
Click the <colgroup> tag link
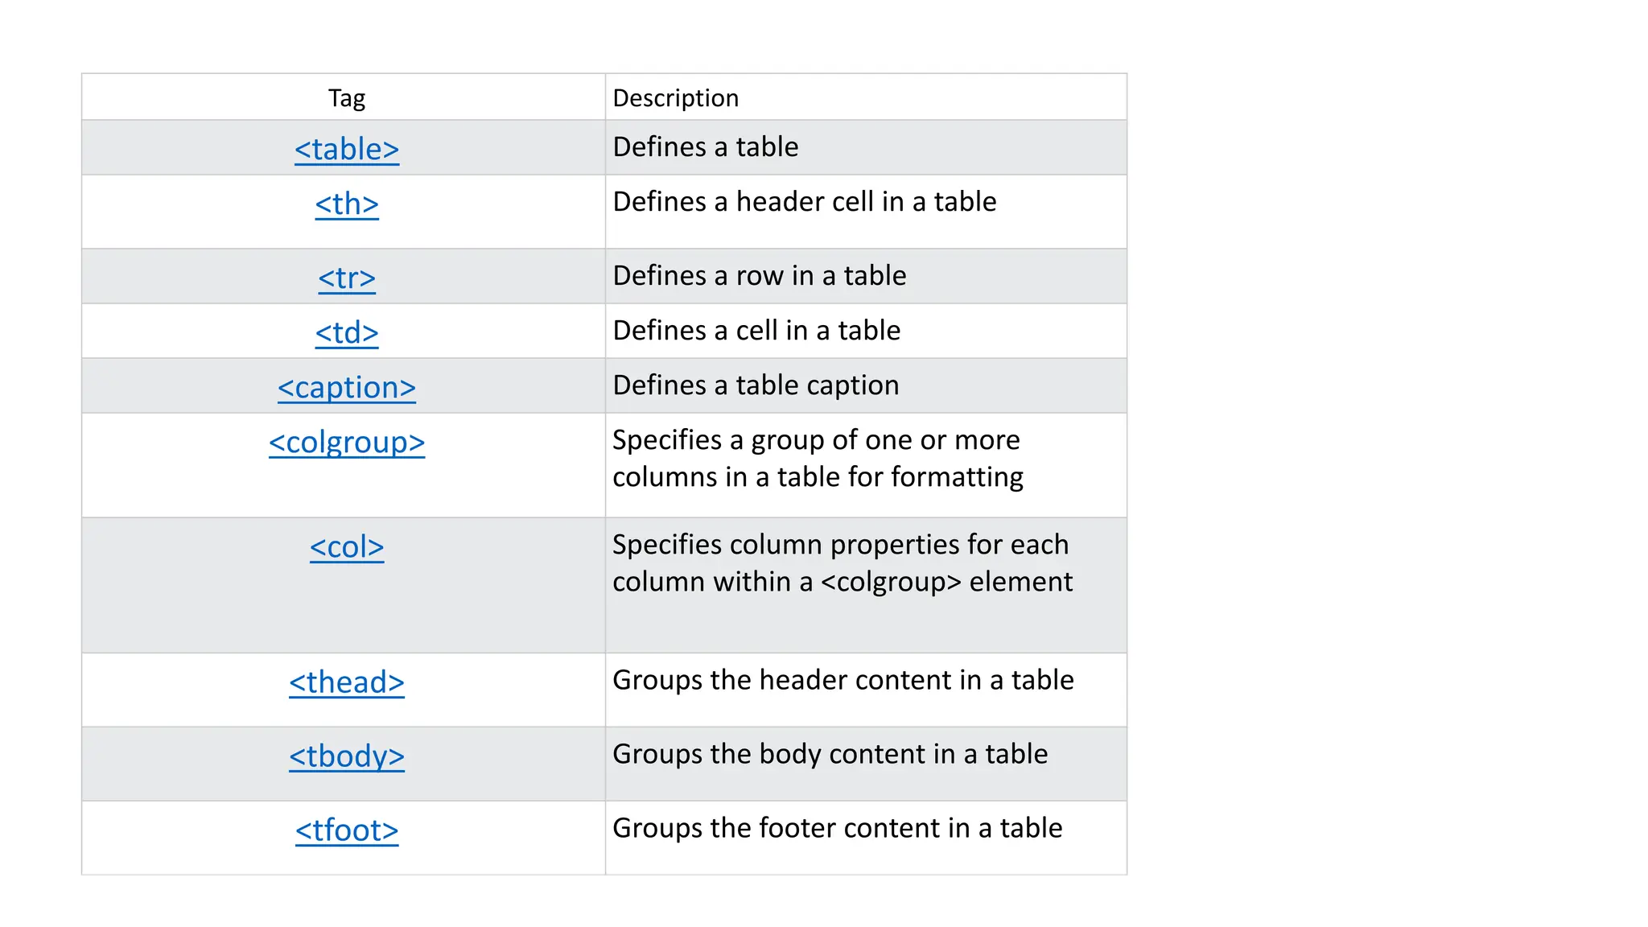[x=347, y=443]
